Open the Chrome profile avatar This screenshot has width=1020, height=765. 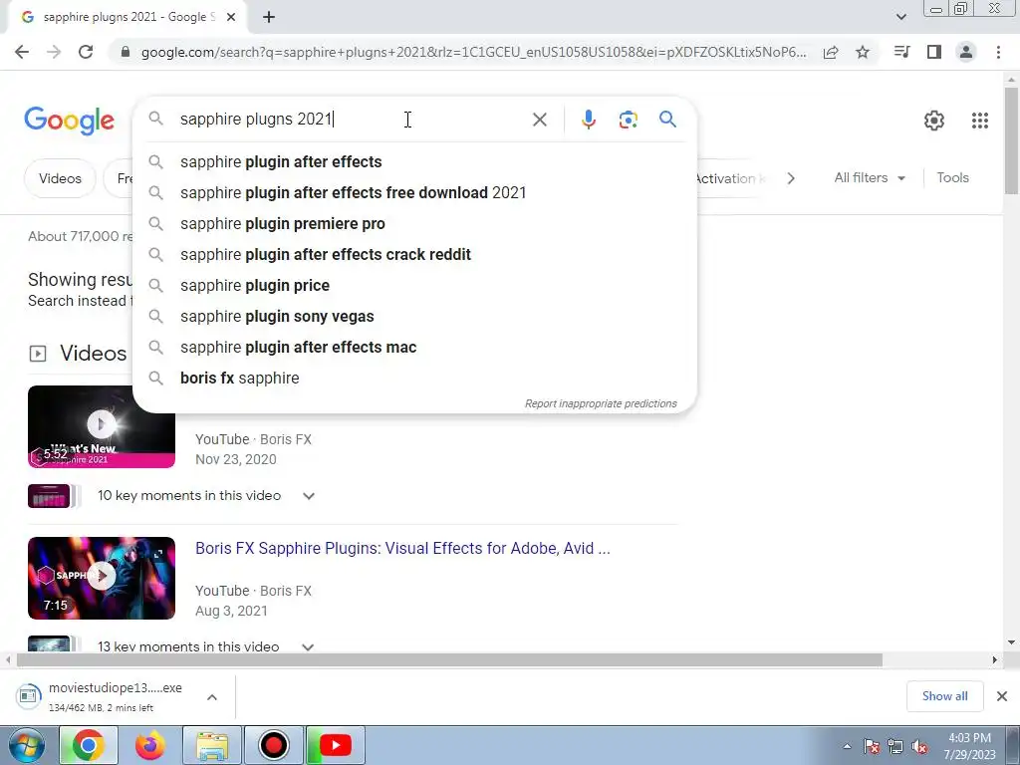pos(966,52)
